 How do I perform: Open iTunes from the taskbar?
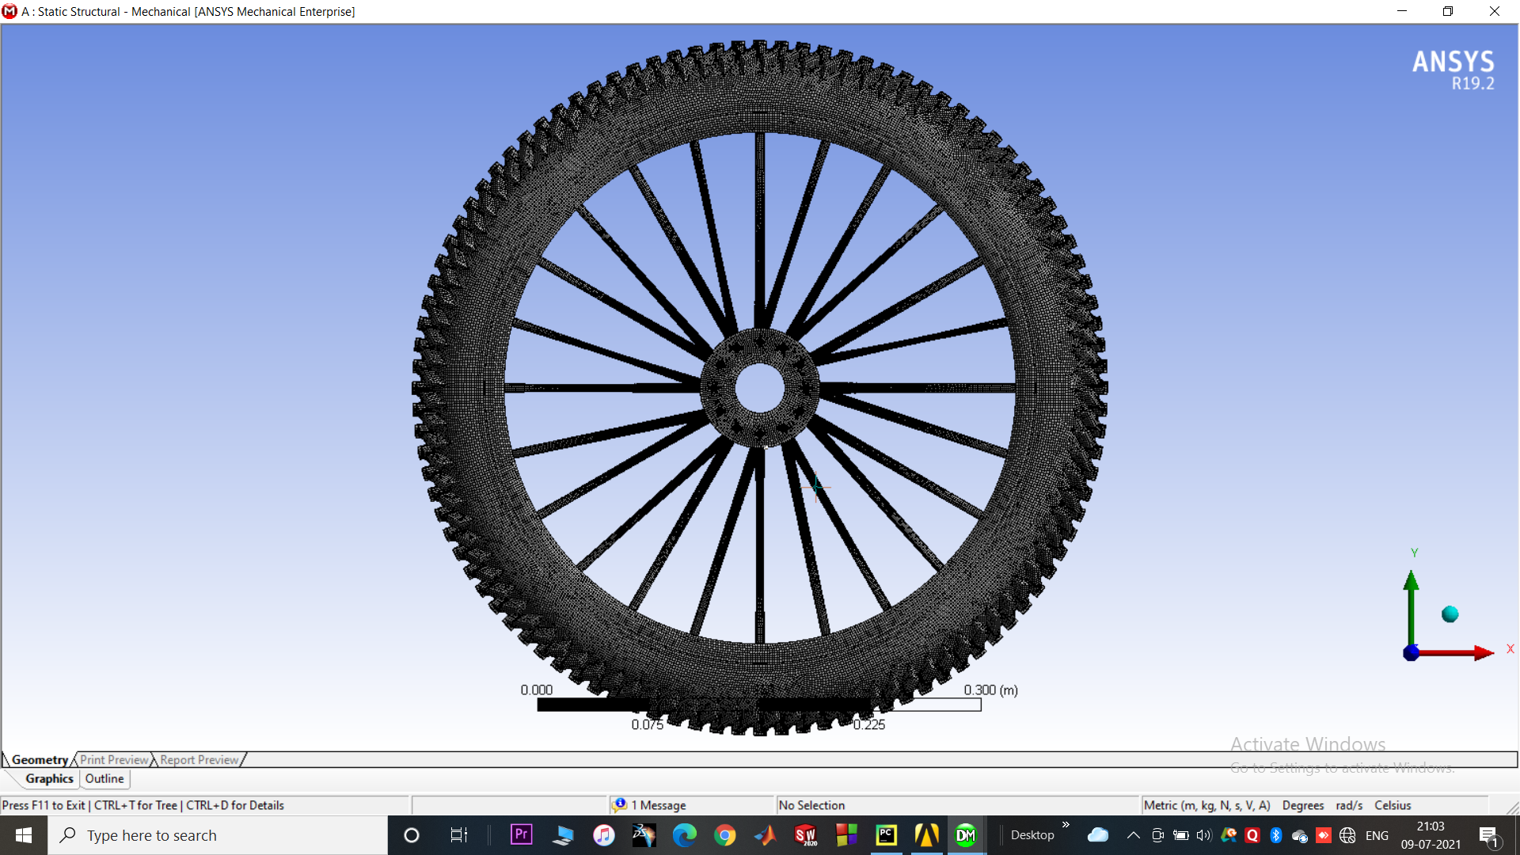pos(604,835)
